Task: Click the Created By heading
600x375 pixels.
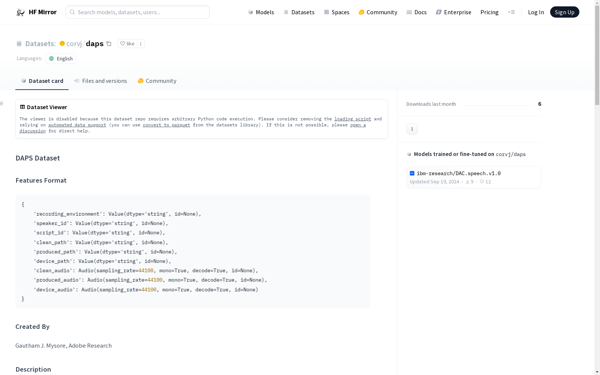Action: pyautogui.click(x=33, y=327)
